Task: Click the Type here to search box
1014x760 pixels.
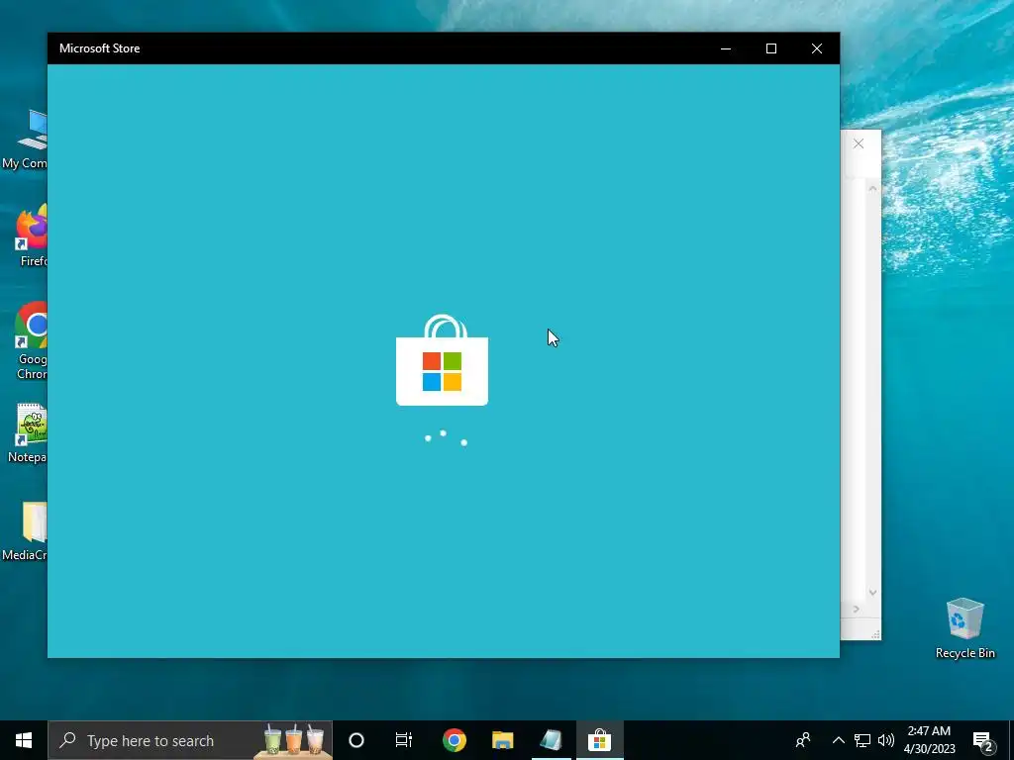Action: click(x=190, y=740)
